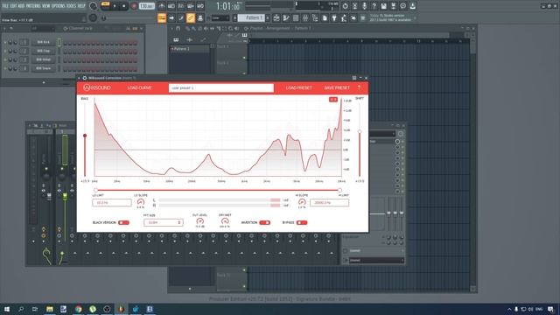560x315 pixels.
Task: Open the EDIT menu
Action: [x=13, y=6]
